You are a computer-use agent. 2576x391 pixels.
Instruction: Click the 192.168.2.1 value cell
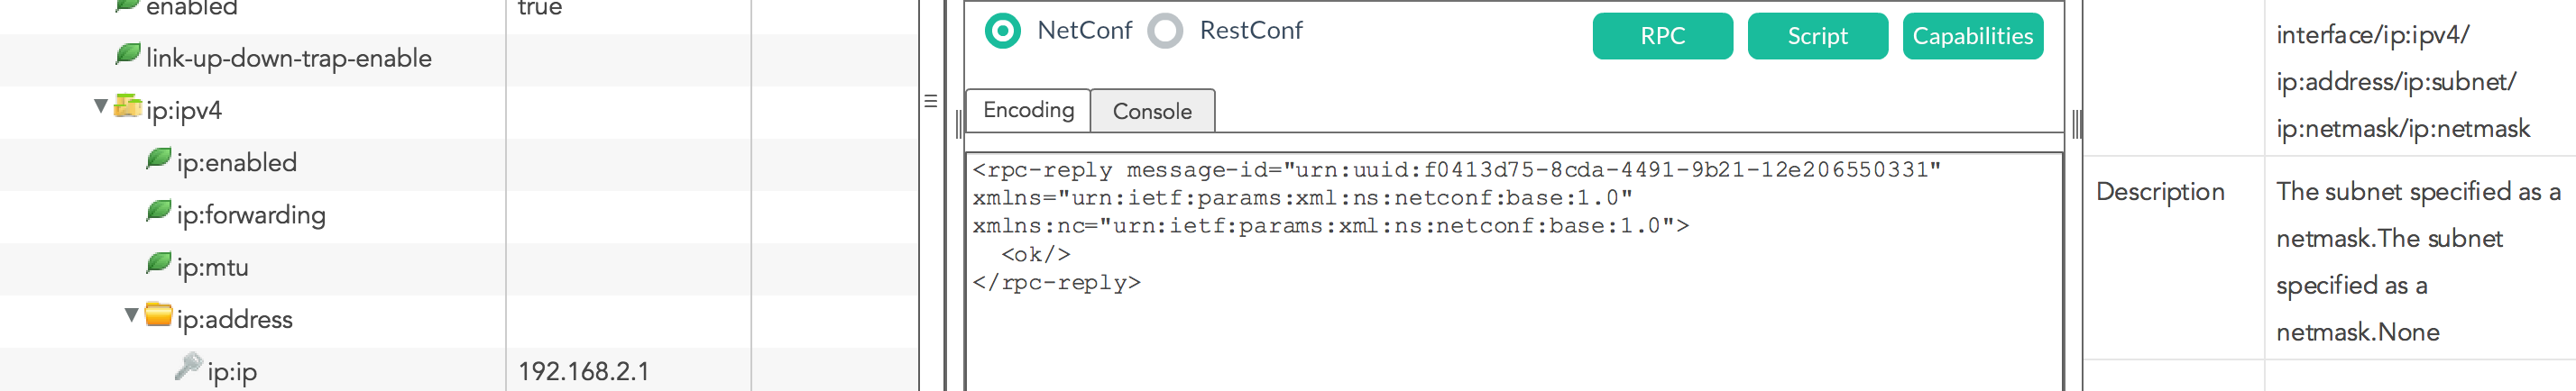[x=584, y=371]
